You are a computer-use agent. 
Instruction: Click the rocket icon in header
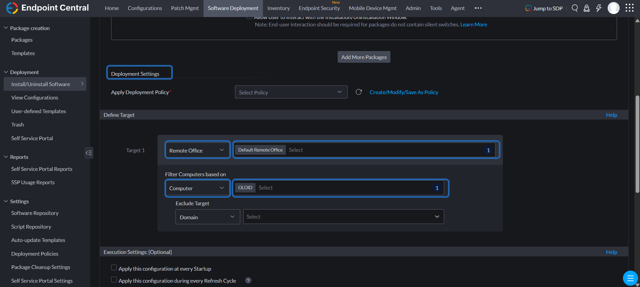click(587, 8)
